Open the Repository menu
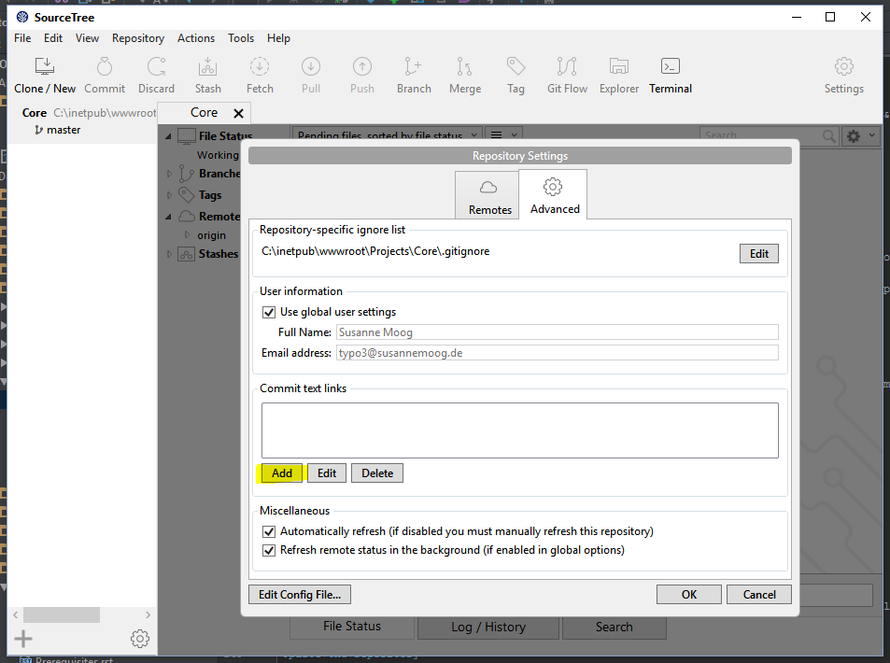 (138, 38)
